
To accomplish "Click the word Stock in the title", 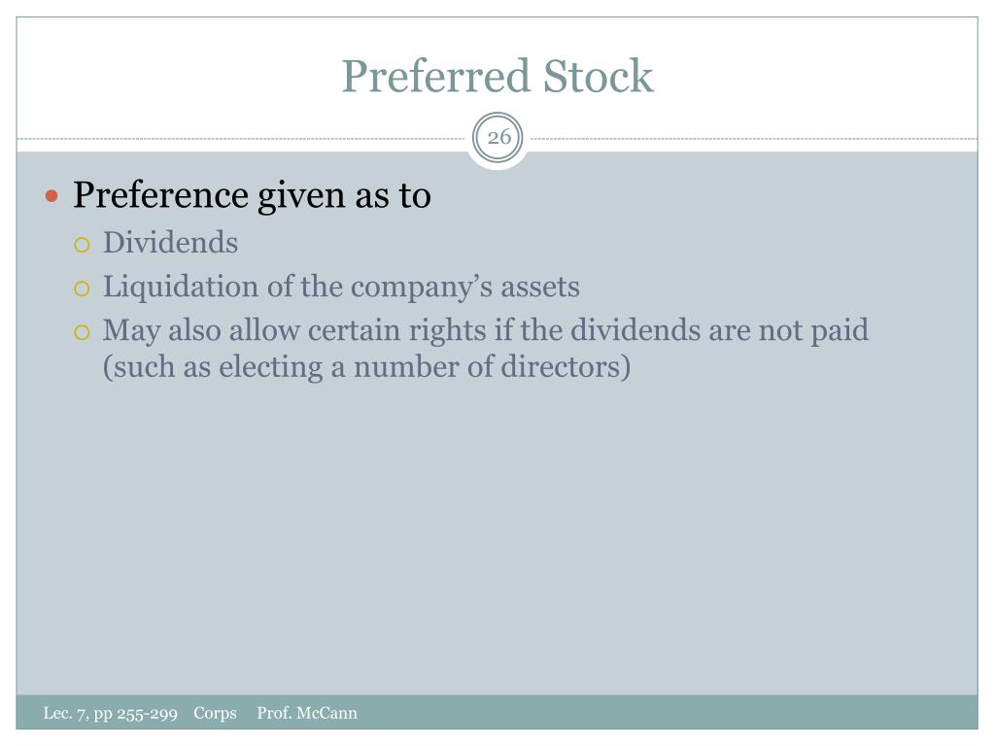I will [598, 76].
